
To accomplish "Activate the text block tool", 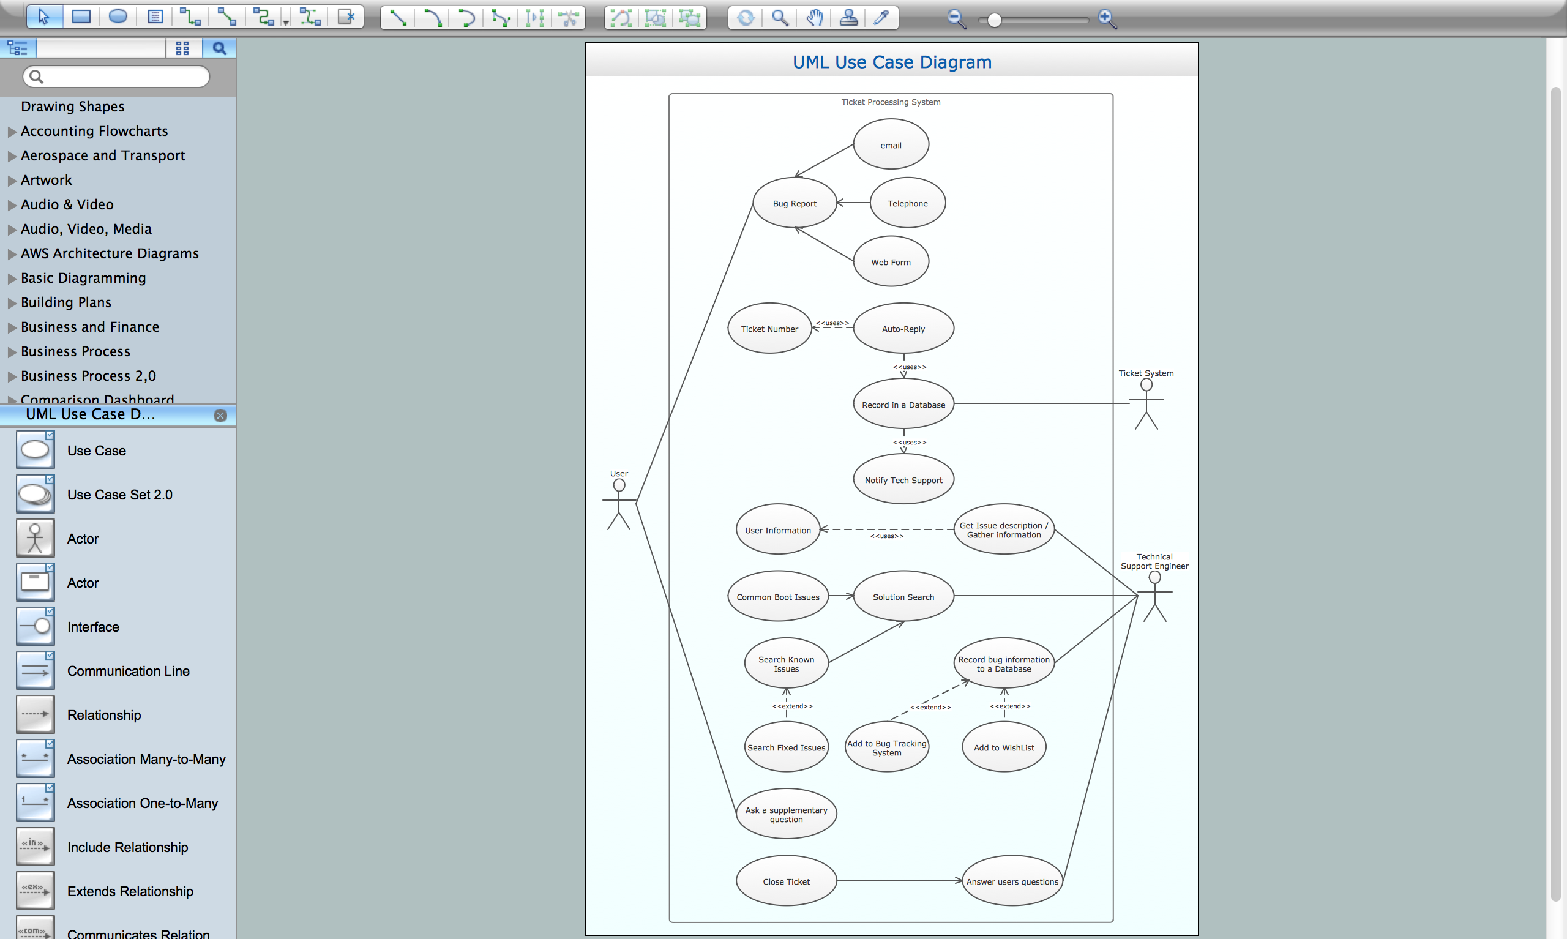I will (x=154, y=17).
